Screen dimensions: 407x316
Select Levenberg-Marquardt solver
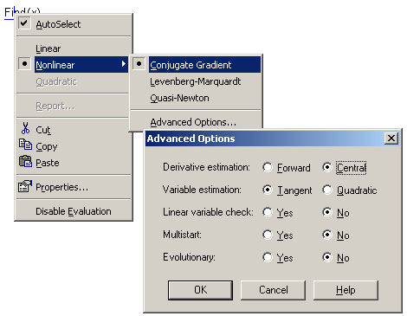coord(196,81)
